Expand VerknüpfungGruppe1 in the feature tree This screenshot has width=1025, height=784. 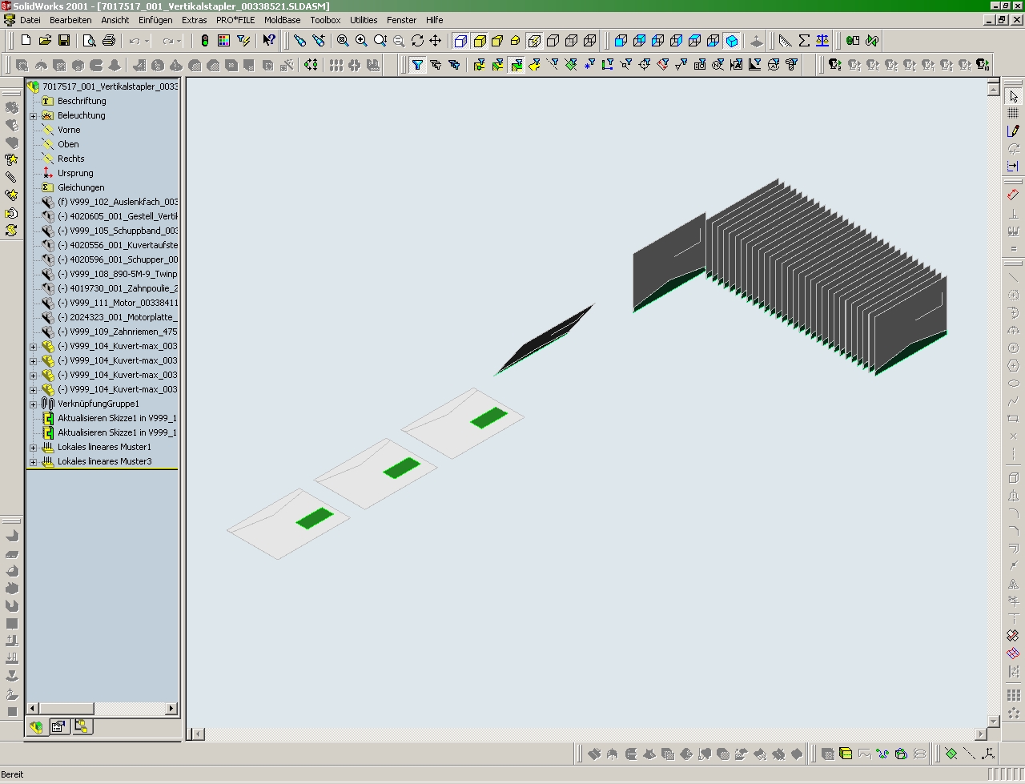[34, 404]
